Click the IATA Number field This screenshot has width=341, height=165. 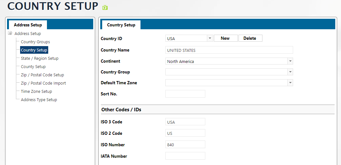point(185,156)
